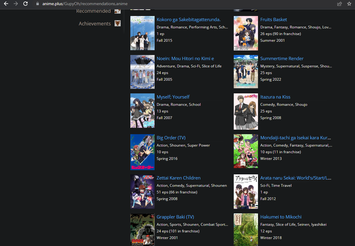Reload the page with refresh icon

coord(25,4)
